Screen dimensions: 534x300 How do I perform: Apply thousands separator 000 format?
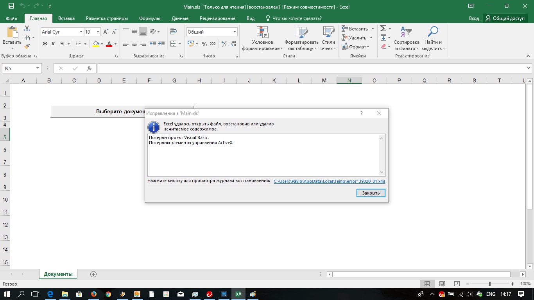(x=213, y=44)
